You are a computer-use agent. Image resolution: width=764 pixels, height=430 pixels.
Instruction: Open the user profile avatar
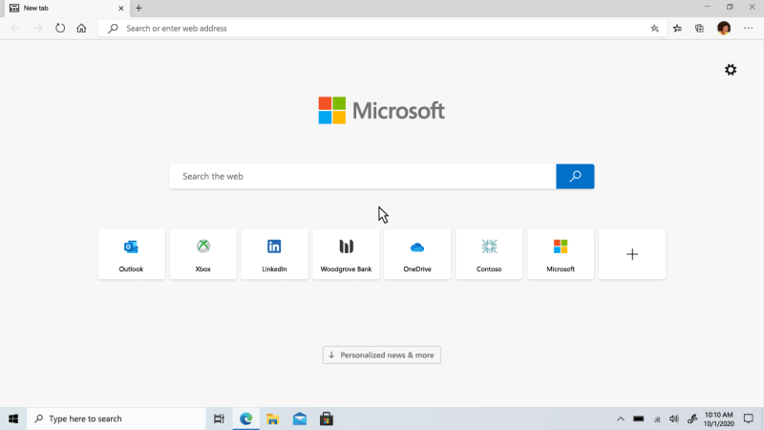click(x=724, y=29)
